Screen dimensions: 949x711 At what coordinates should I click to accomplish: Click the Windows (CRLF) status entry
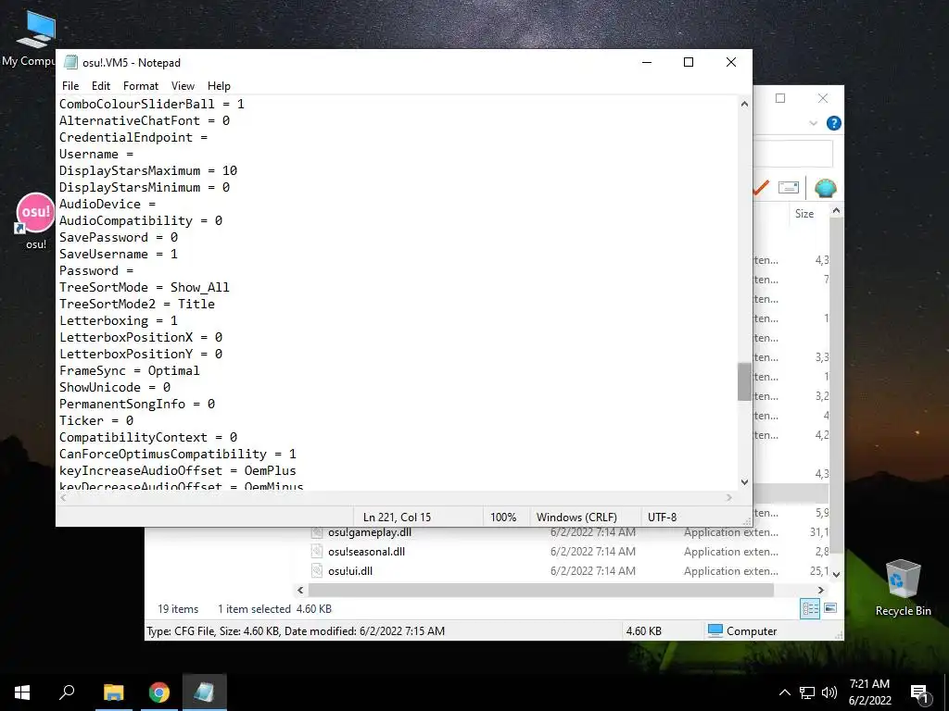[x=576, y=518]
